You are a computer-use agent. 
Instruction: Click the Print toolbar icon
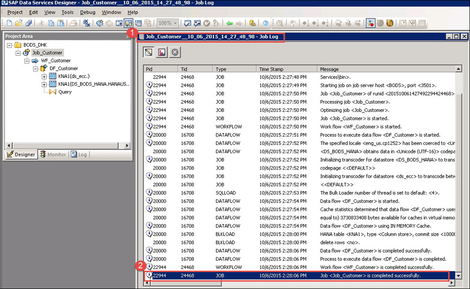(73, 23)
